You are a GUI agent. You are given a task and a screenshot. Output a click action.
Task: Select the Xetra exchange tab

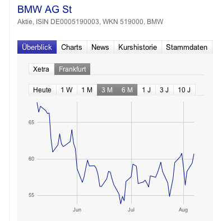(41, 69)
